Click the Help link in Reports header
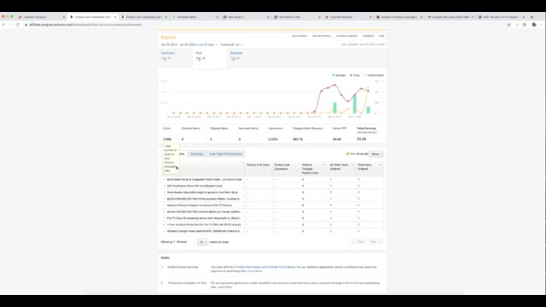This screenshot has width=546, height=307. pos(382,36)
